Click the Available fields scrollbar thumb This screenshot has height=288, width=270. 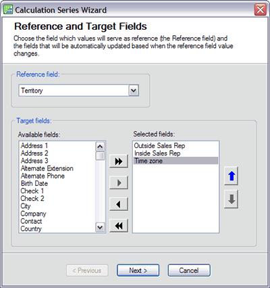(x=100, y=156)
